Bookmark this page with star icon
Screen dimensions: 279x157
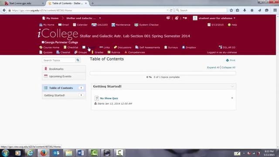coord(231,10)
